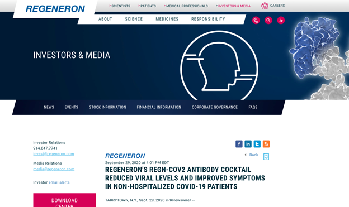
Task: Share article on Twitter
Action: tap(257, 144)
